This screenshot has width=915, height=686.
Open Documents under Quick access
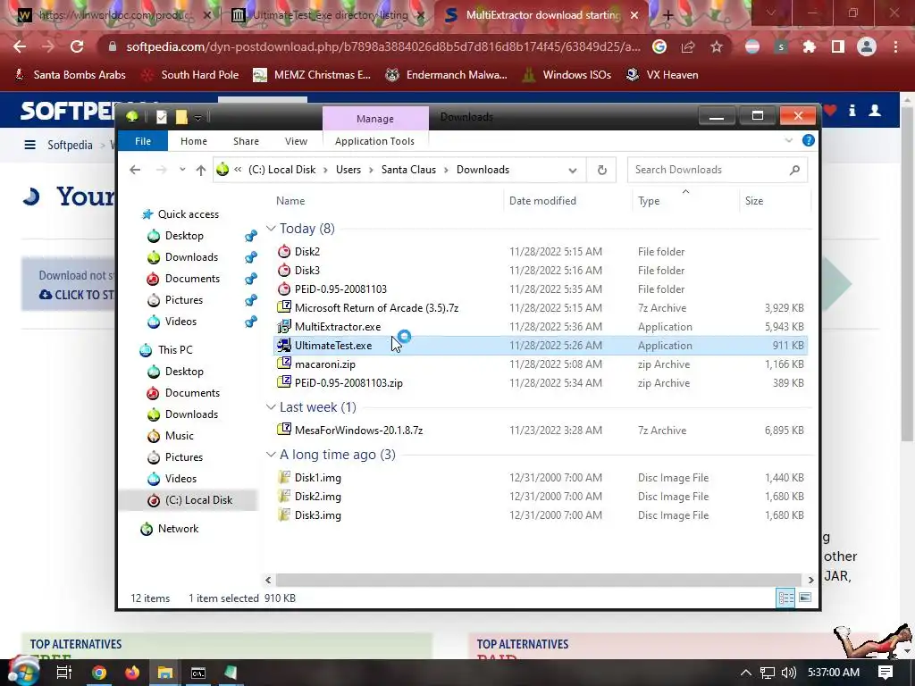pyautogui.click(x=192, y=279)
